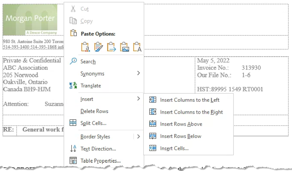Click the Insert Columns to the Left icon

[x=153, y=100]
